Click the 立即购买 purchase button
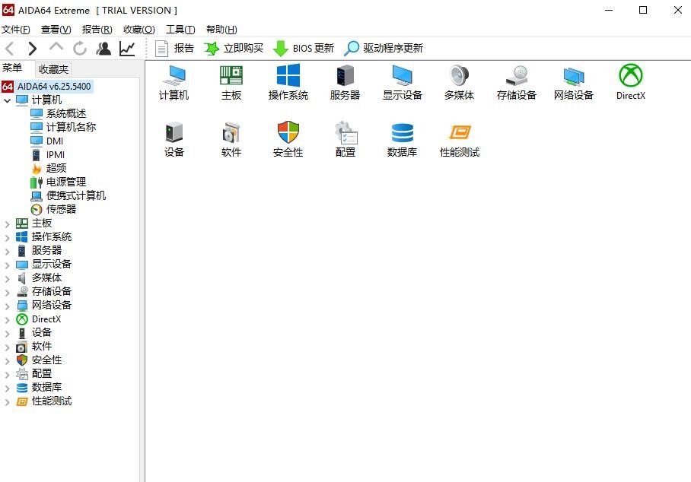The image size is (691, 482). (243, 47)
